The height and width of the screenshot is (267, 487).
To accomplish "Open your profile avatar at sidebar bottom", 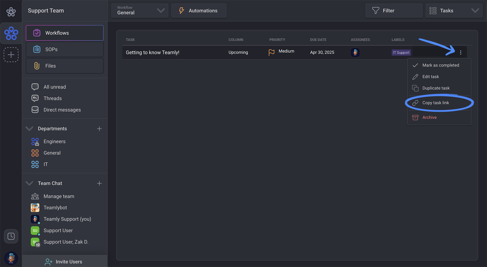I will click(x=11, y=258).
